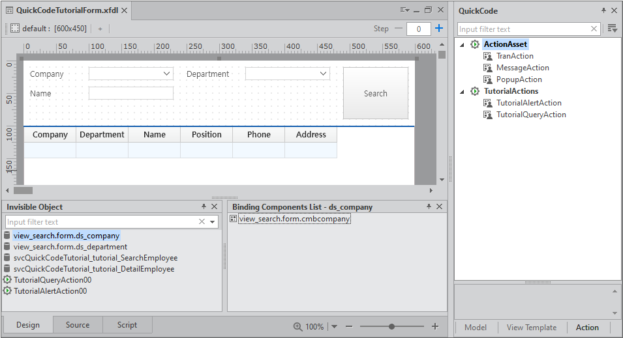This screenshot has height=338, width=623.
Task: Click the Invisible Object filter text field
Action: pyautogui.click(x=101, y=222)
